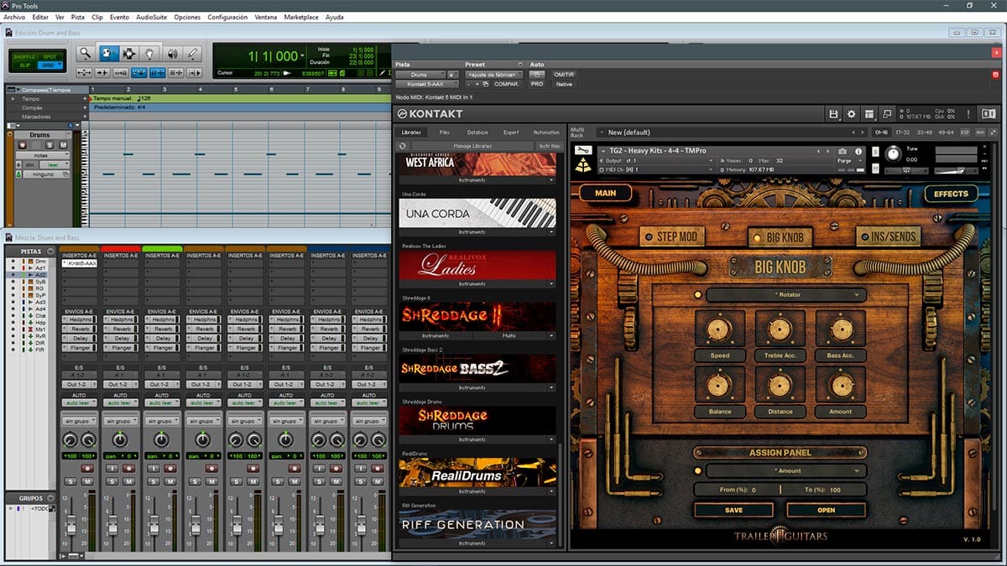
Task: Open the Kontakt 5-AAX insert selector
Action: click(x=427, y=84)
